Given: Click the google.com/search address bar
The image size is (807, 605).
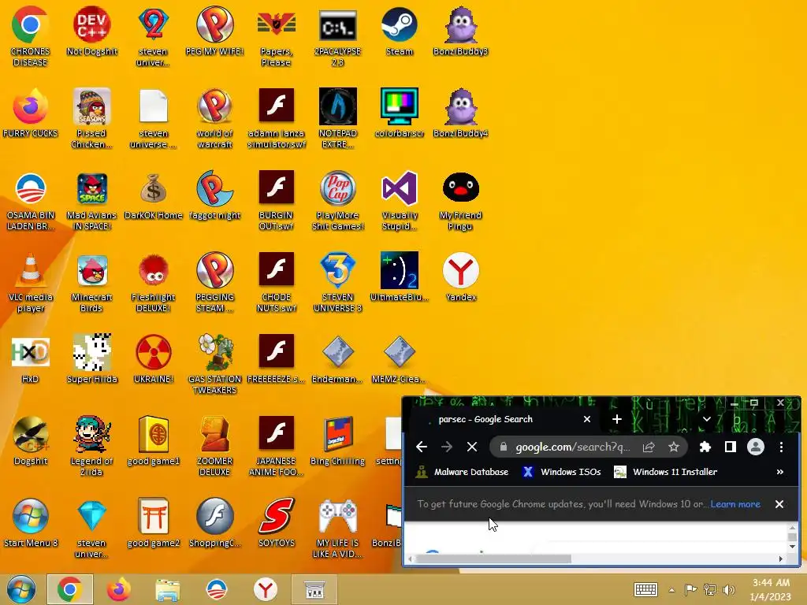Looking at the screenshot, I should coord(572,447).
